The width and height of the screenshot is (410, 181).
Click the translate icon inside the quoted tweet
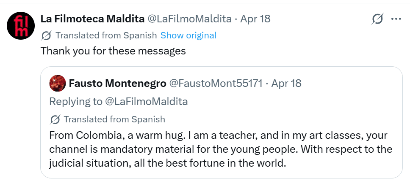[55, 119]
